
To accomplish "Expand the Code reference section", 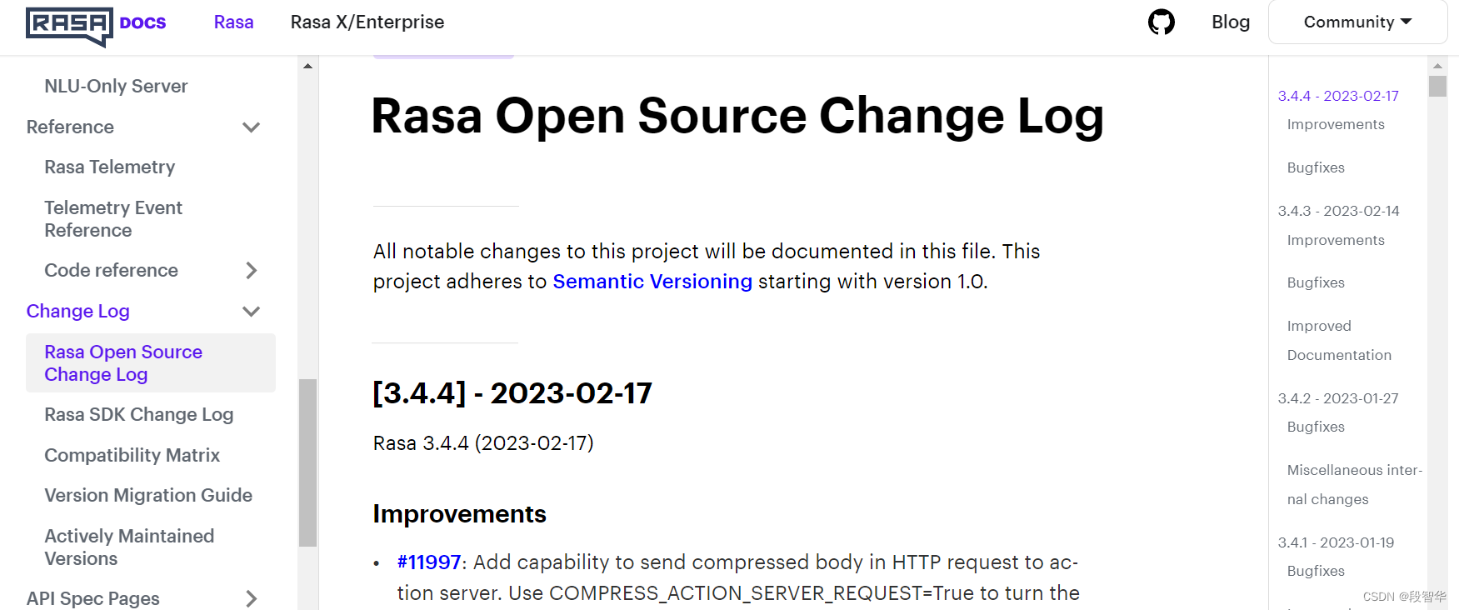I will pos(251,271).
